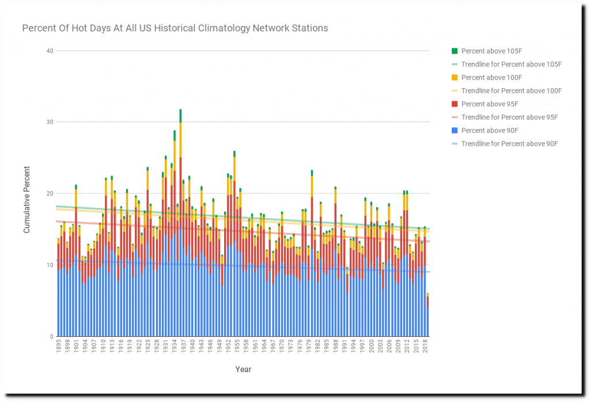
Task: Select the Trendline for Percent above 95F label
Action: pyautogui.click(x=510, y=117)
